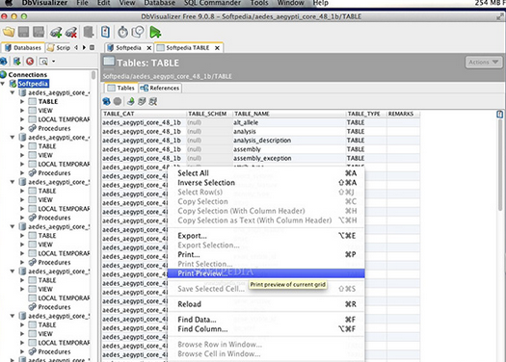Open the Actions dropdown button
The image size is (506, 362).
(x=484, y=62)
